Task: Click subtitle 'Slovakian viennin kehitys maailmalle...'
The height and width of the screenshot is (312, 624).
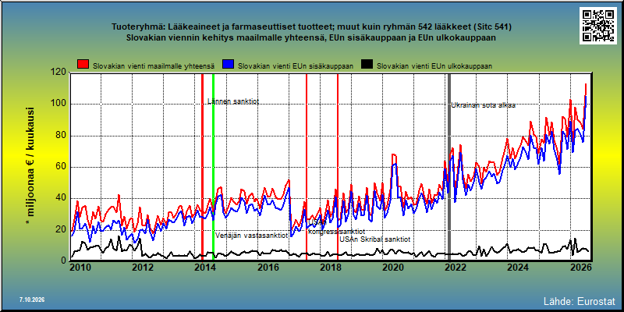Action: pyautogui.click(x=311, y=37)
